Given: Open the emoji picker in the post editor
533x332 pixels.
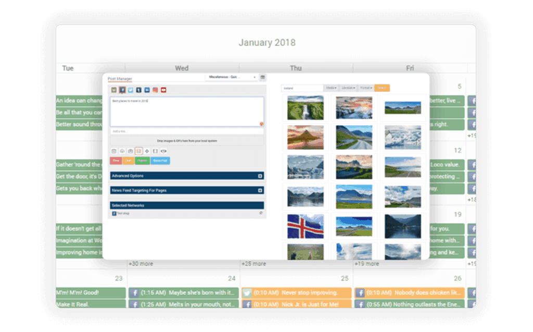Looking at the screenshot, I should (x=261, y=124).
